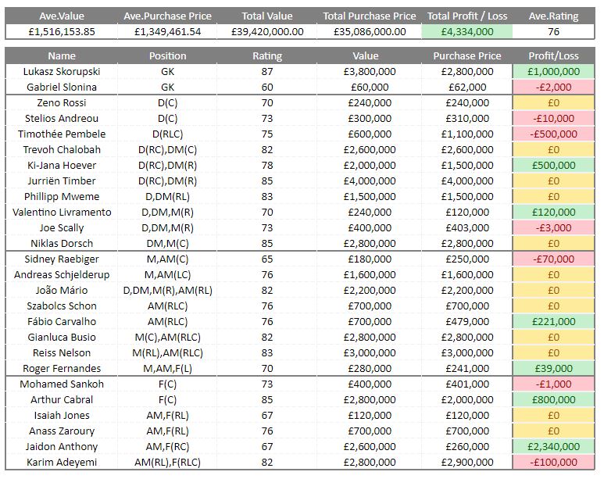Click Zeno Rossi's yellow profit cell
Screen dimensions: 604x479
pyautogui.click(x=553, y=102)
